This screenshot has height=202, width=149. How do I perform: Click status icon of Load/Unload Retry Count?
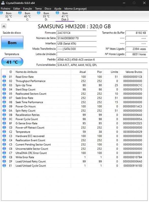[4, 162]
